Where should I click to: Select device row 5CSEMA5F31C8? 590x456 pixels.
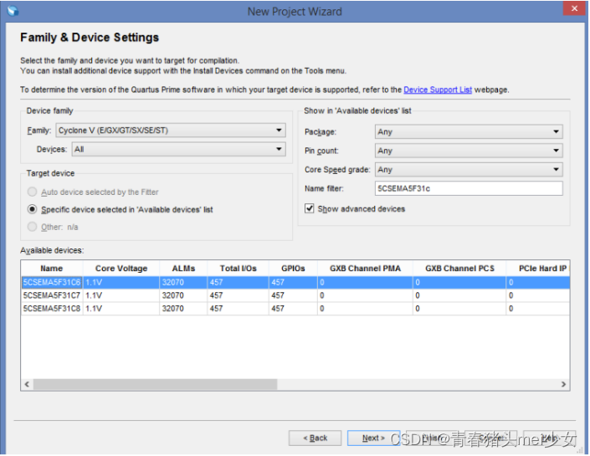(295, 309)
